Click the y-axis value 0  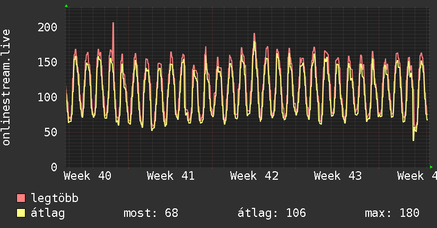tap(54, 167)
